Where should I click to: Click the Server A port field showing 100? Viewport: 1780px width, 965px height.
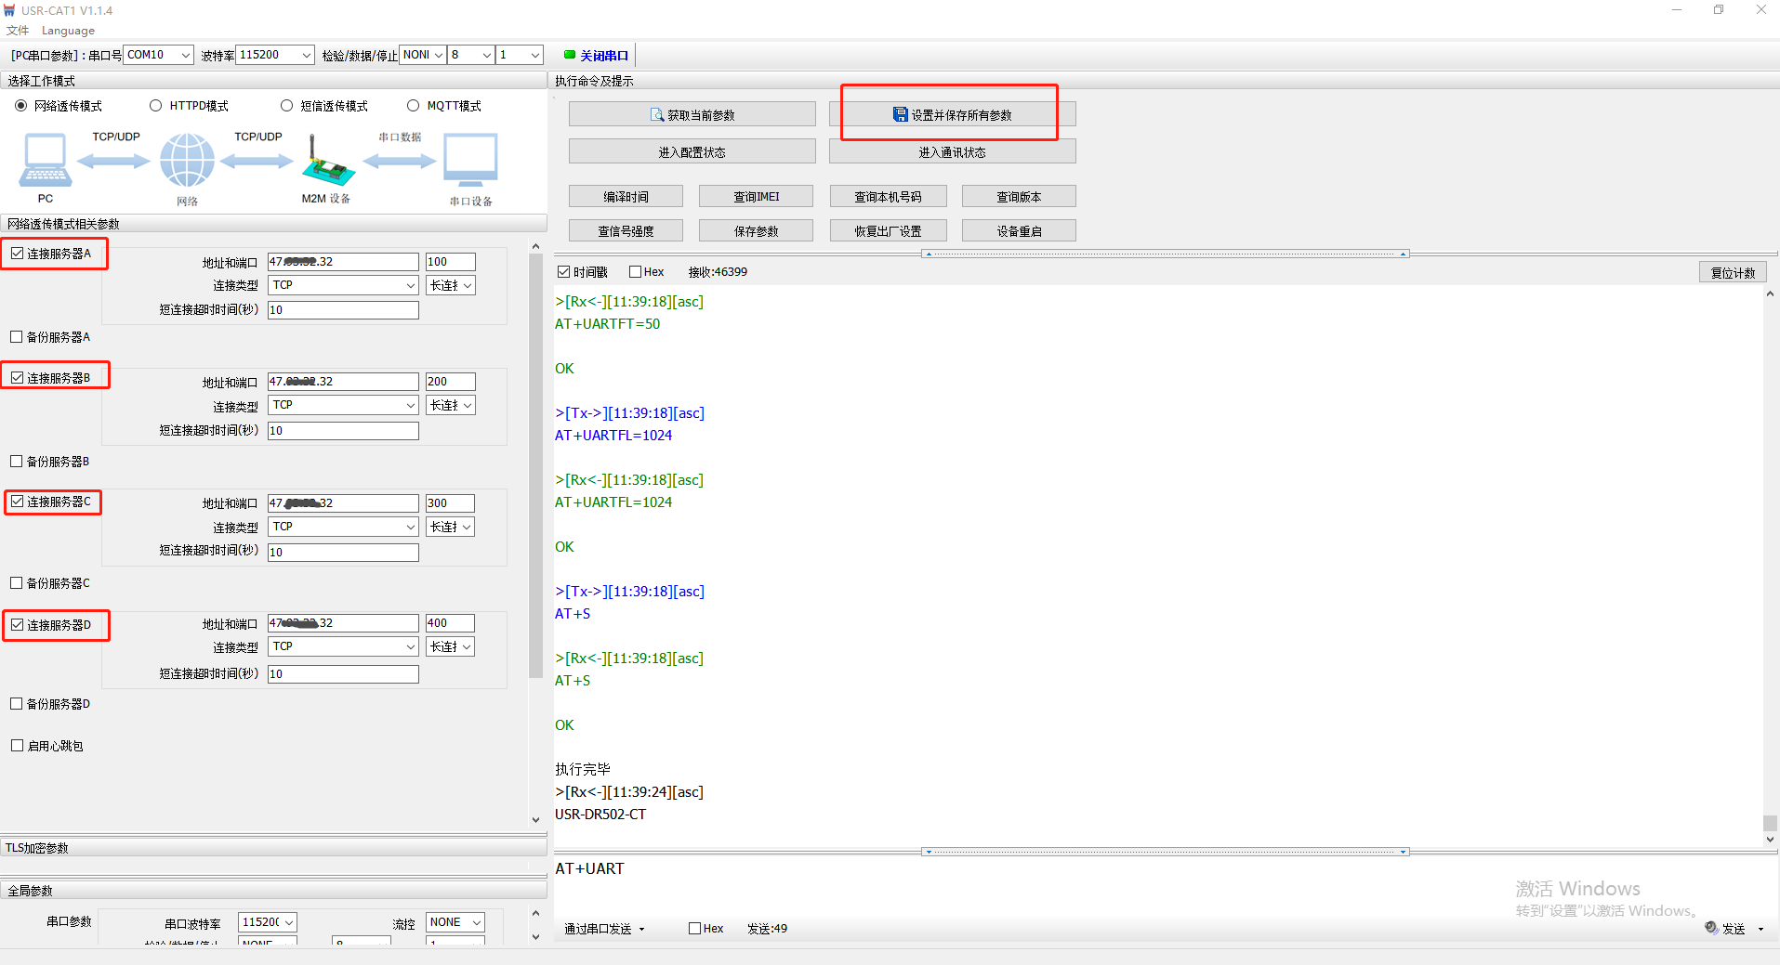point(450,262)
